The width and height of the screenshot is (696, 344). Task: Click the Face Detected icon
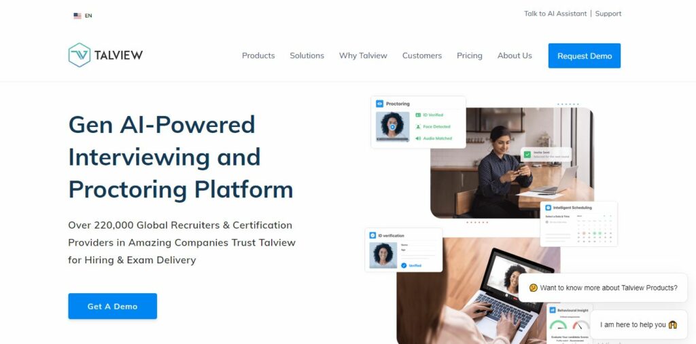click(x=418, y=127)
